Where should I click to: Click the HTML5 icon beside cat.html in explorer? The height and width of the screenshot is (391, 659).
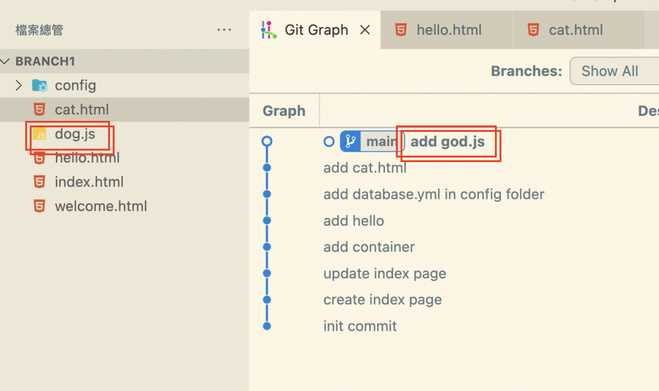pyautogui.click(x=40, y=109)
